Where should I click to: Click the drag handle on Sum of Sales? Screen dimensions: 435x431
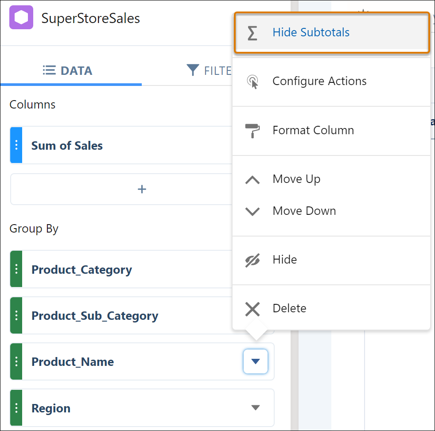(x=16, y=145)
